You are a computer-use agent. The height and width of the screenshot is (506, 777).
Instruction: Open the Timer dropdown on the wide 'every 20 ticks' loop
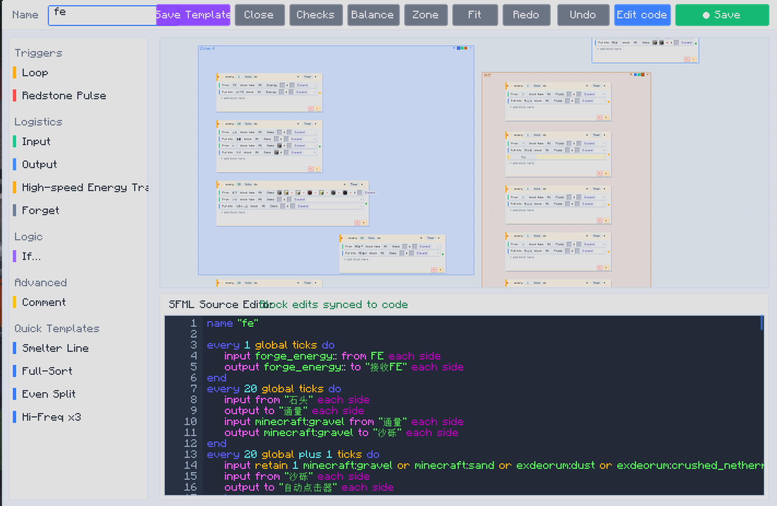354,185
